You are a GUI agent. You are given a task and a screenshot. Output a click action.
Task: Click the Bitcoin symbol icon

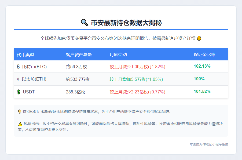[x=18, y=67]
